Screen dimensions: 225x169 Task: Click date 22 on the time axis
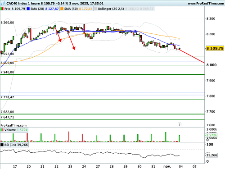coord(56,166)
